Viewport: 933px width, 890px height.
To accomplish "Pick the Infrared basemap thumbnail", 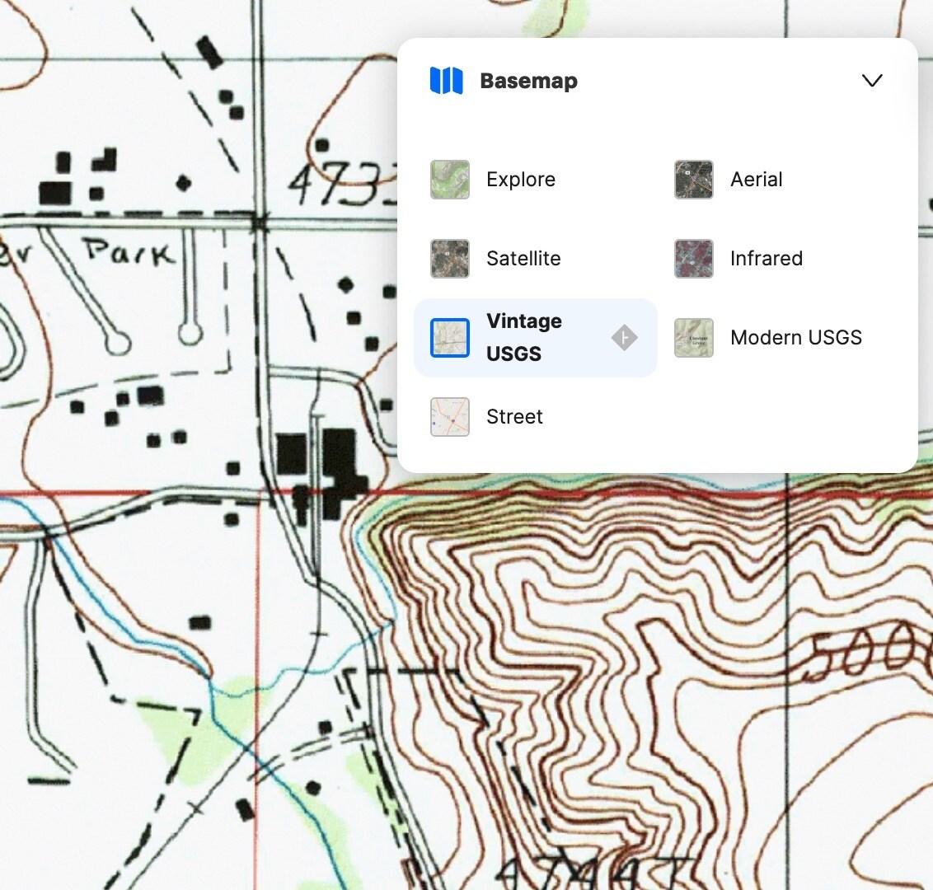I will (693, 258).
